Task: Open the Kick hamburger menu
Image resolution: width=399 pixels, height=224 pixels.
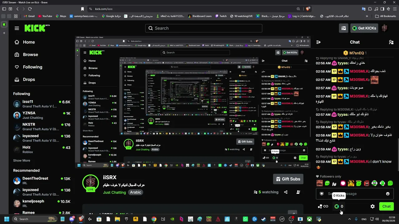Action: tap(17, 28)
